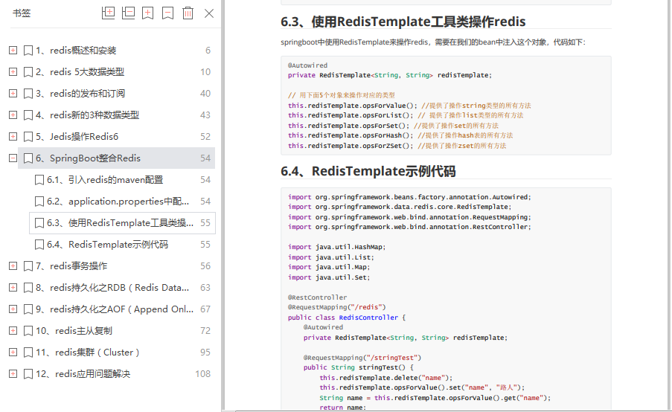The width and height of the screenshot is (672, 412).
Task: Click the add bookmark icon
Action: tap(148, 13)
